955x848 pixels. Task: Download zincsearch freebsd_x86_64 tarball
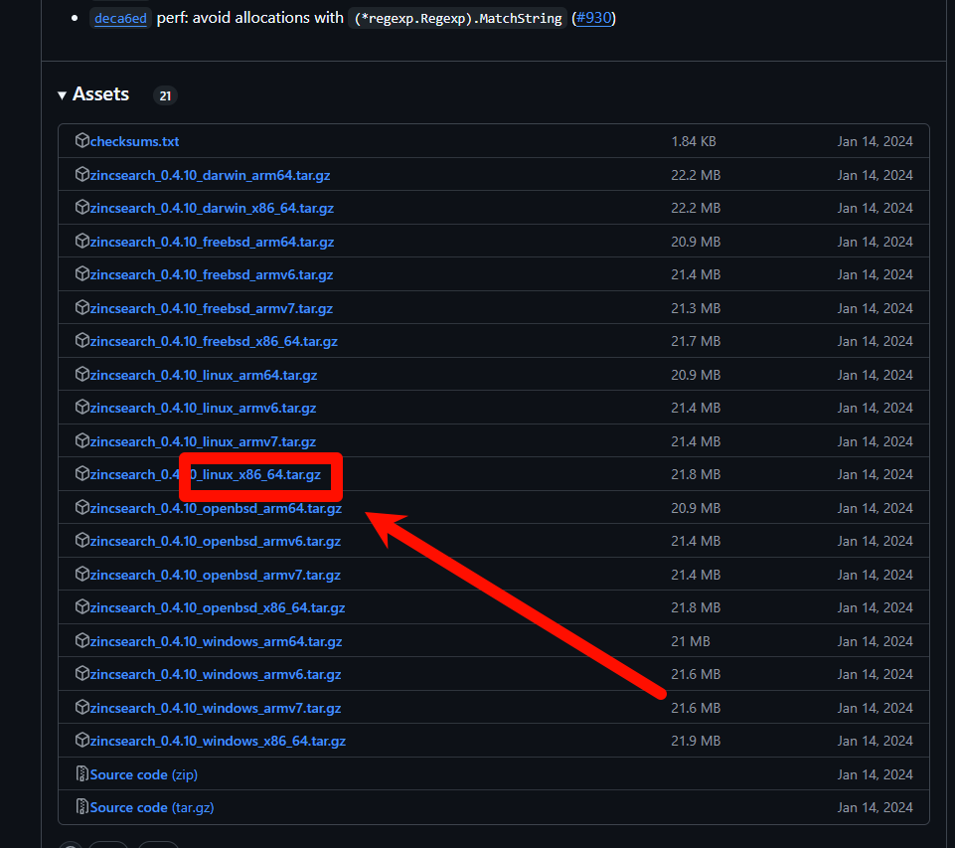click(x=214, y=342)
